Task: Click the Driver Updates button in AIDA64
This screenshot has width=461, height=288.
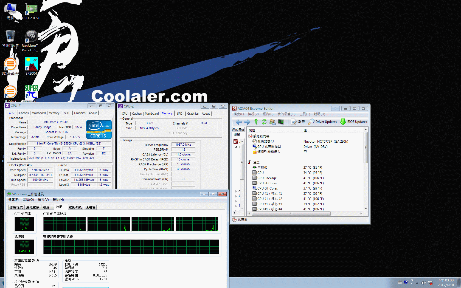Action: [322, 122]
